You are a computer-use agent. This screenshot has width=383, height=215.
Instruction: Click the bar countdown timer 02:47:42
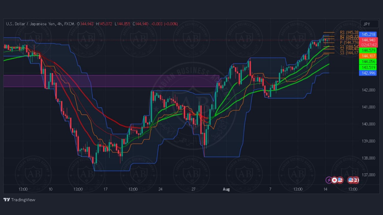pyautogui.click(x=368, y=45)
